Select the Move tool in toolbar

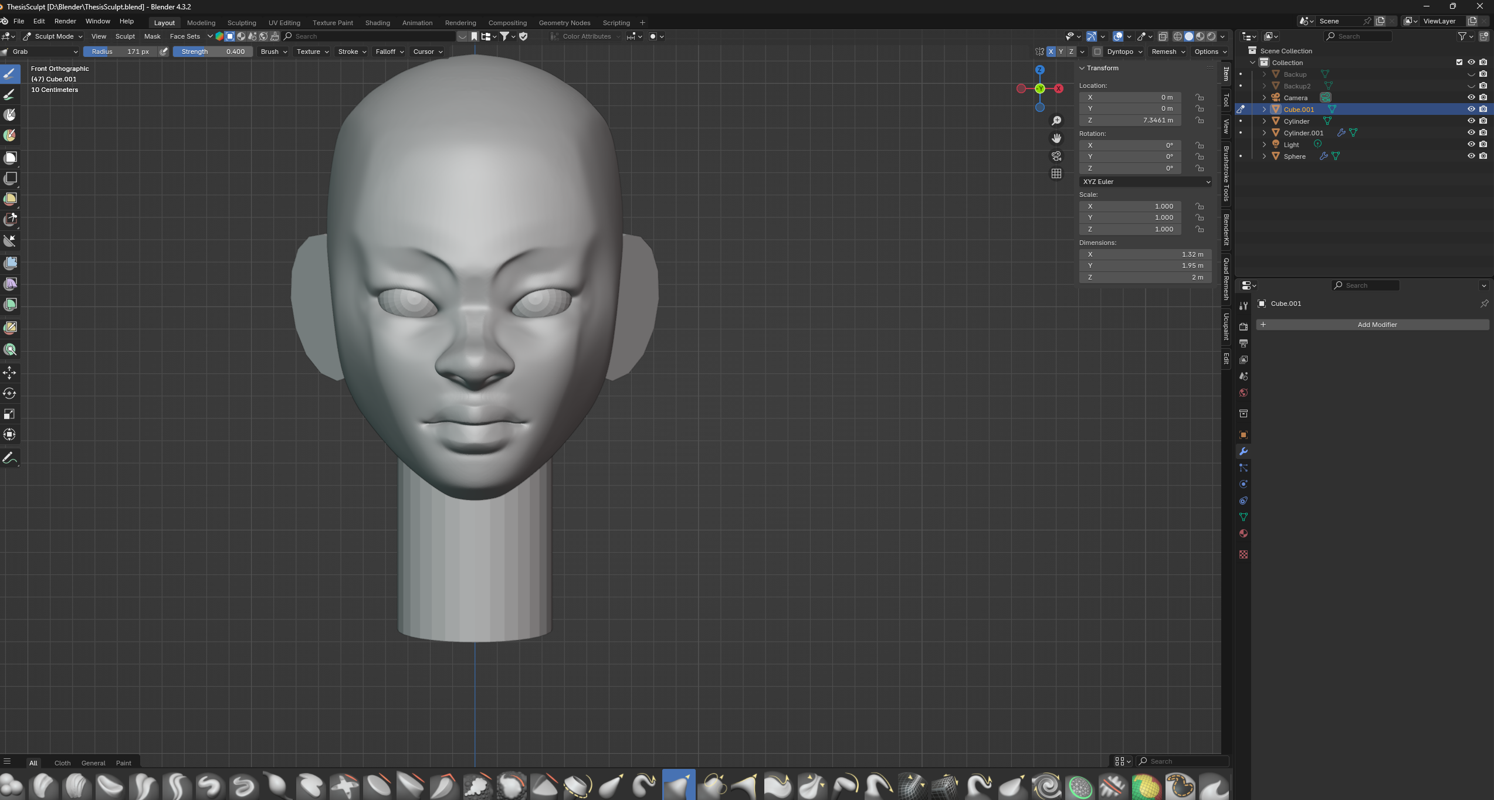coord(10,373)
